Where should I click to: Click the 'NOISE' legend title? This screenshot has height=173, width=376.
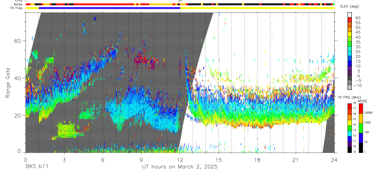coord(363,101)
